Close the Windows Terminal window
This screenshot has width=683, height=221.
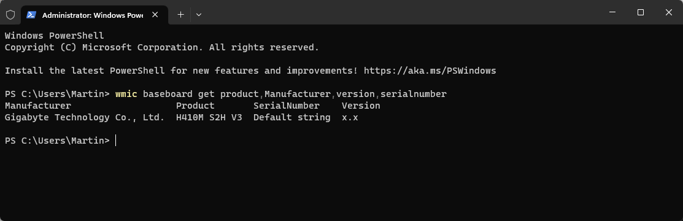point(669,12)
